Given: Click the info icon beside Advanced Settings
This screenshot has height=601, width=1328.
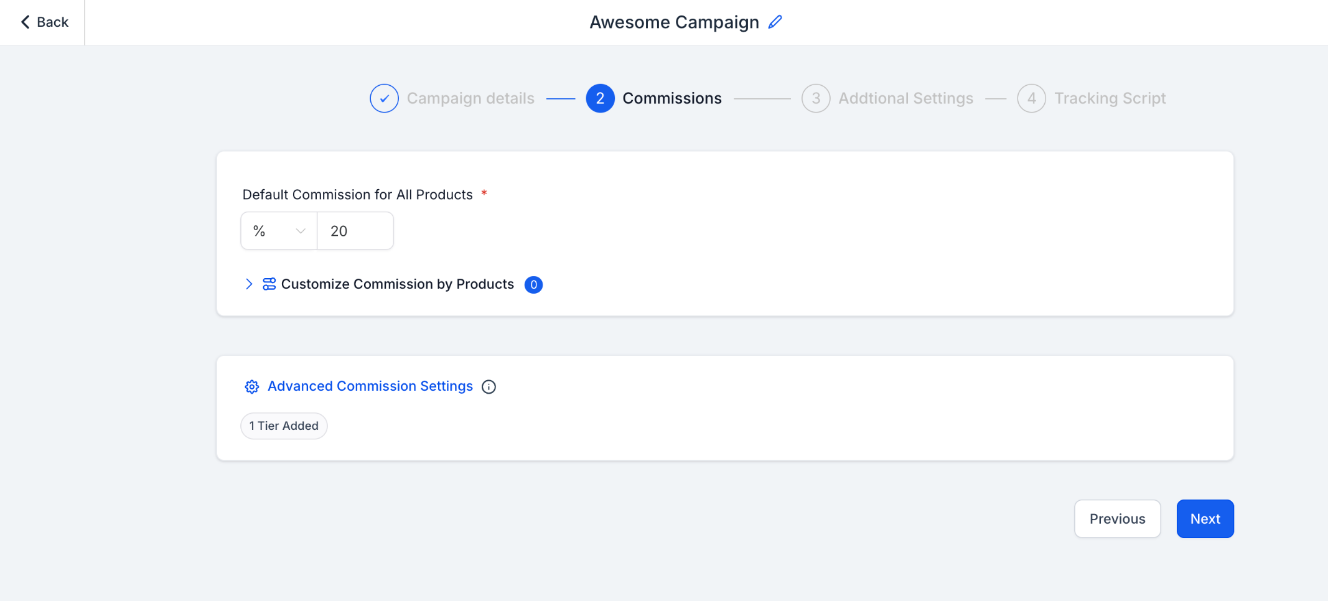Looking at the screenshot, I should click(x=489, y=387).
